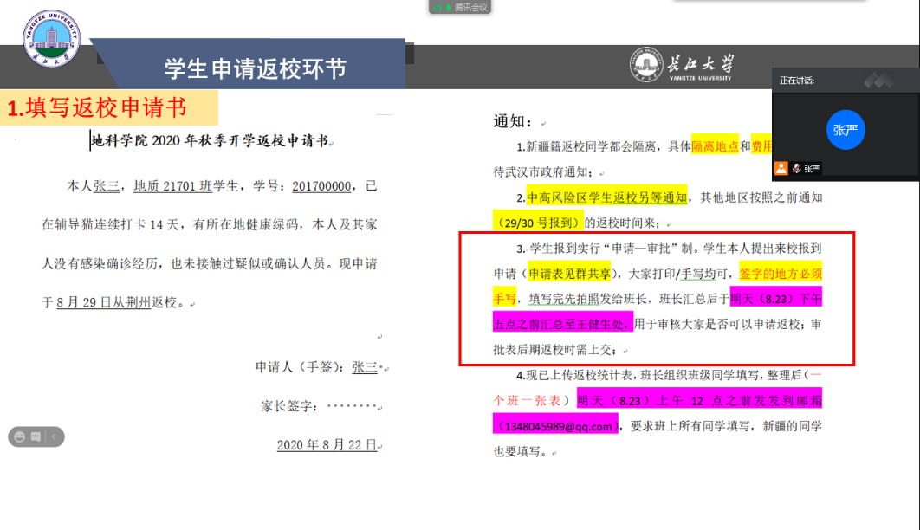The height and width of the screenshot is (530, 920).
Task: Select the 学生申请返校环节 slide title
Action: [256, 68]
